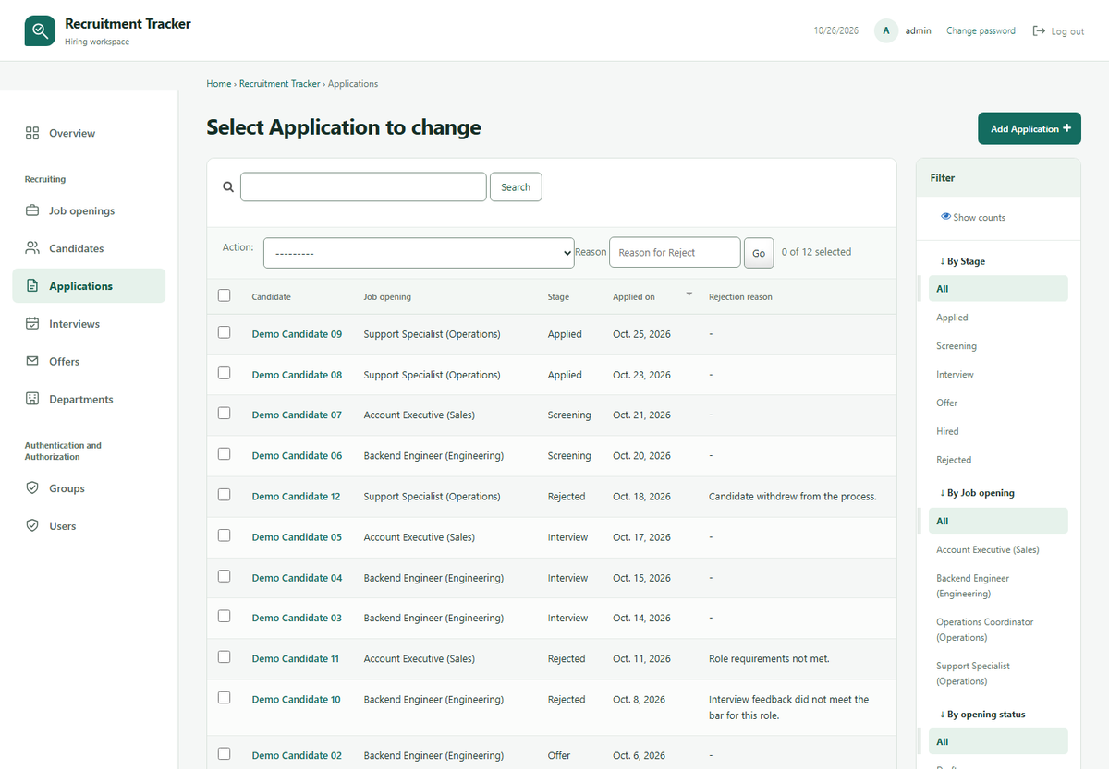Screen dimensions: 1109x769
Task: Filter stage by Applied
Action: coord(952,318)
